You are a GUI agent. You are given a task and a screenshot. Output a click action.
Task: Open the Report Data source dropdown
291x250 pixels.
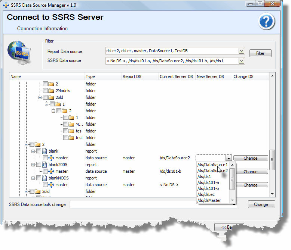coord(241,51)
